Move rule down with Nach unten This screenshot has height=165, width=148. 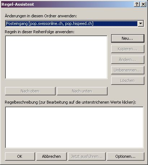click(82, 91)
